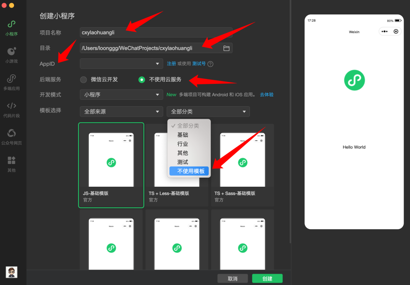Select the TS + Less-基础模版 template card
410x285 pixels.
pos(177,165)
